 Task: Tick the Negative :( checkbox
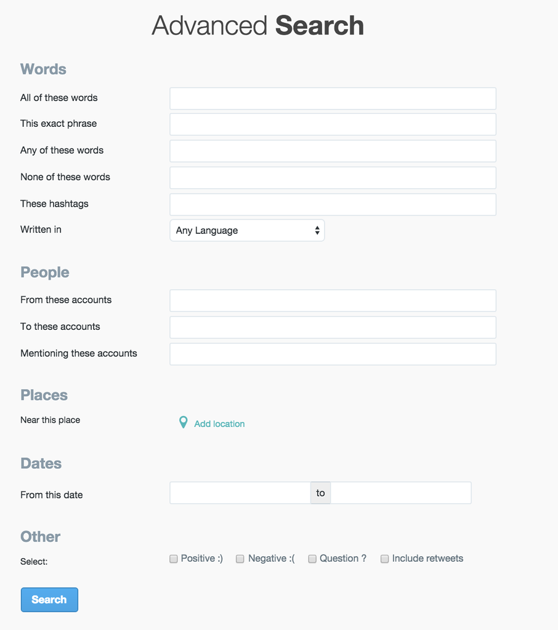click(x=240, y=559)
